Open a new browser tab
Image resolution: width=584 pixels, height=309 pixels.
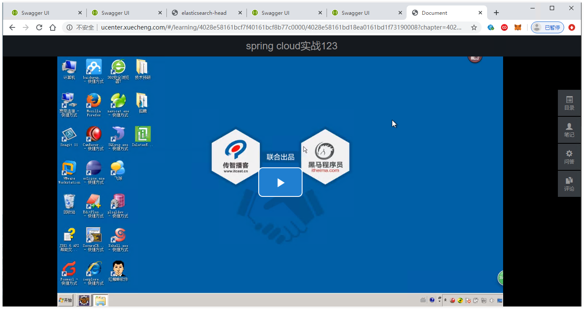[496, 13]
